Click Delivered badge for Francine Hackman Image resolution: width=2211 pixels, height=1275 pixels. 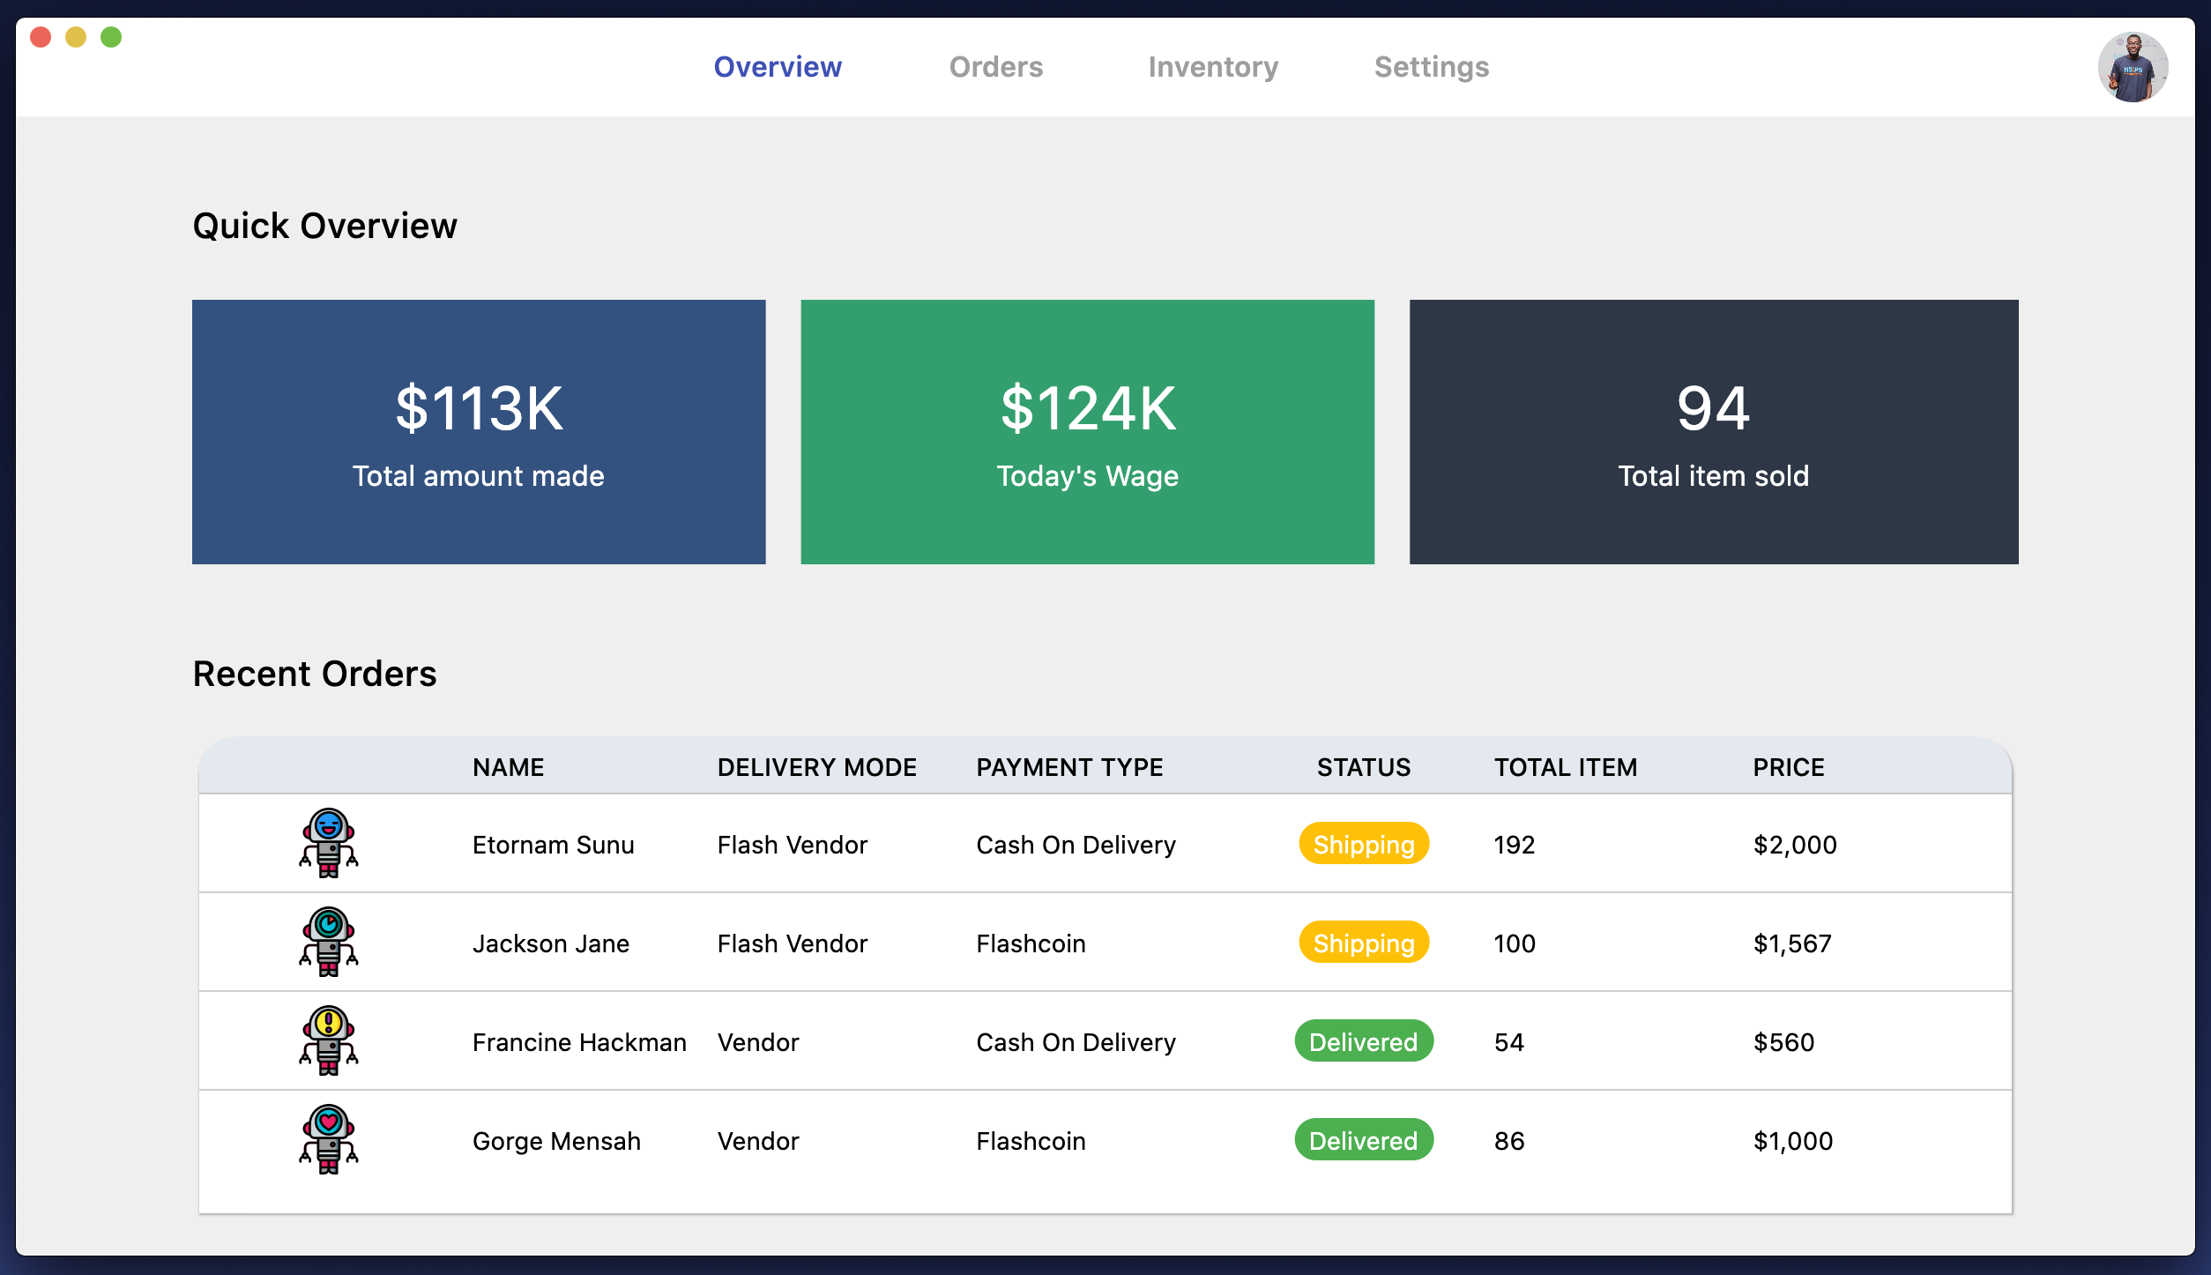[1363, 1041]
